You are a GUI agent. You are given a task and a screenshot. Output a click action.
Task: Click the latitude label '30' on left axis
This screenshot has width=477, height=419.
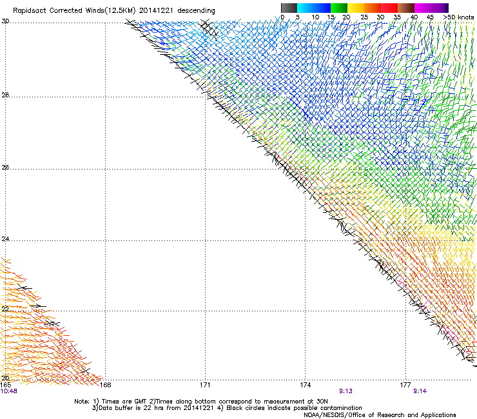pos(5,21)
